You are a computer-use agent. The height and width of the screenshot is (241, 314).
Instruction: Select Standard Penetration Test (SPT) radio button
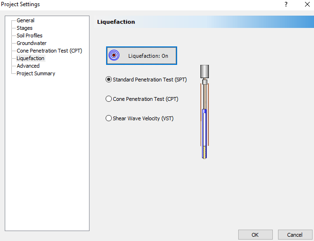tap(108, 80)
